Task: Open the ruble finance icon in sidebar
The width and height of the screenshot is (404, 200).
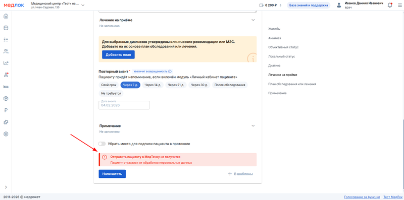Action: click(6, 110)
